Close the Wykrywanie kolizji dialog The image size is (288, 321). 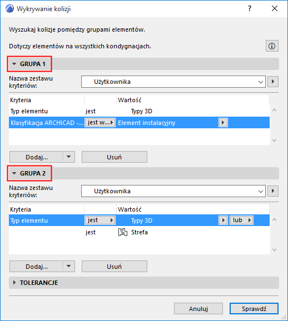click(275, 8)
